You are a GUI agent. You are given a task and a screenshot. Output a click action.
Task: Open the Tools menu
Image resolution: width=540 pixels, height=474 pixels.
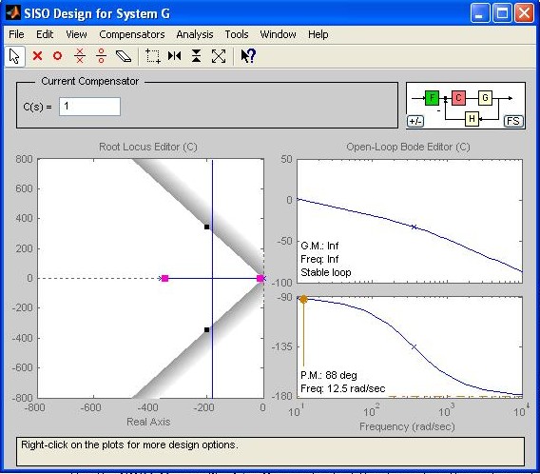click(237, 34)
